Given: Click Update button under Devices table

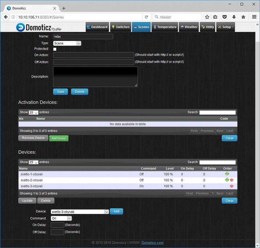Looking at the screenshot, I should 27,201.
